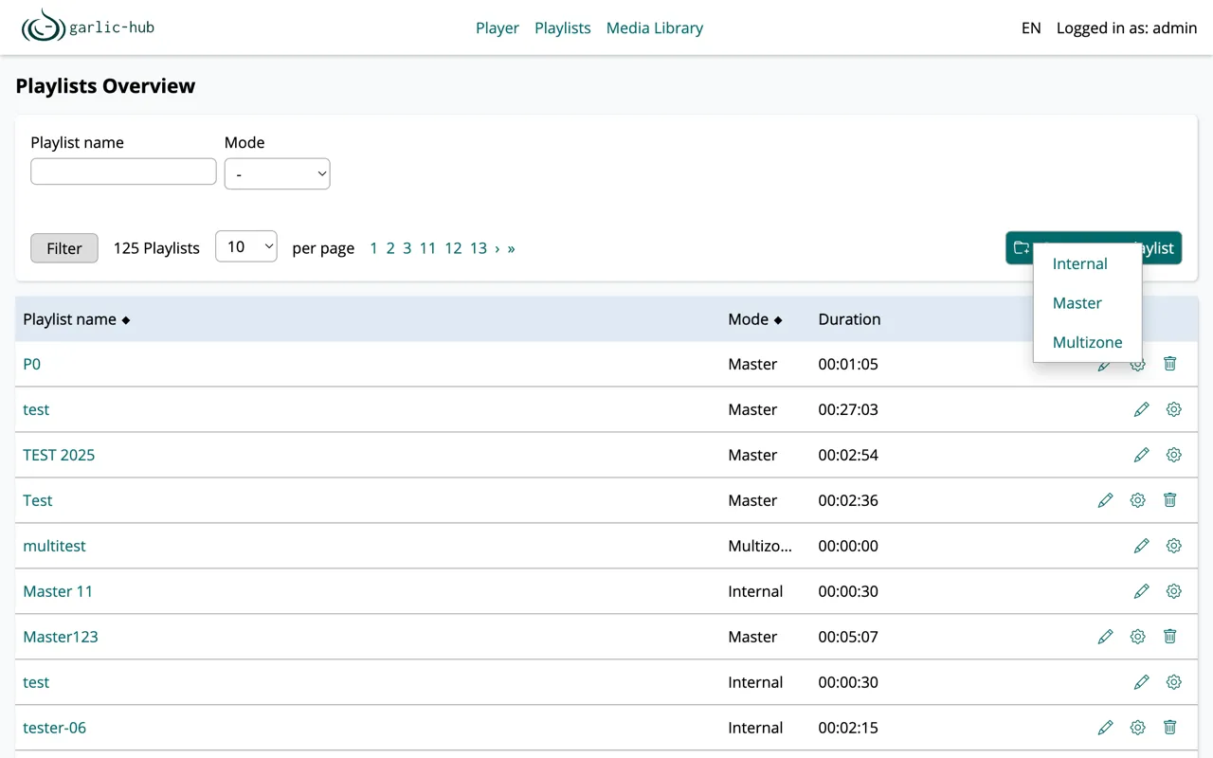This screenshot has width=1213, height=758.
Task: Go to page 12 of playlists
Action: click(x=453, y=248)
